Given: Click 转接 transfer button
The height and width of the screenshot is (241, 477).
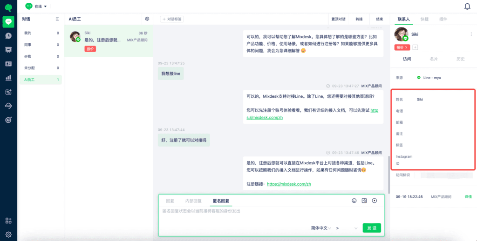Looking at the screenshot, I should tap(359, 19).
